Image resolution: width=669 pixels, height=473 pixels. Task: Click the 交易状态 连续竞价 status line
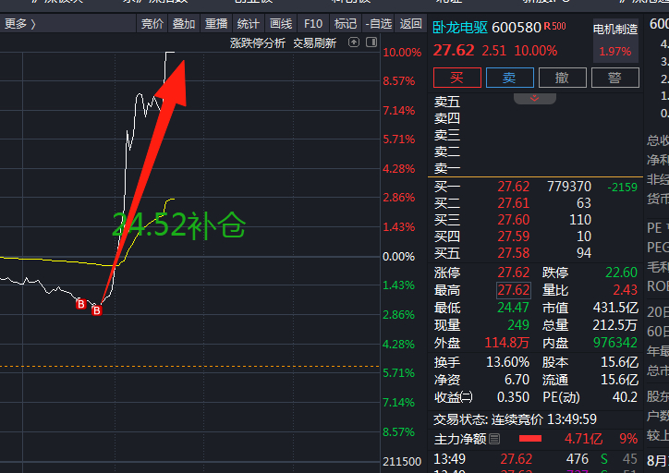click(x=515, y=419)
